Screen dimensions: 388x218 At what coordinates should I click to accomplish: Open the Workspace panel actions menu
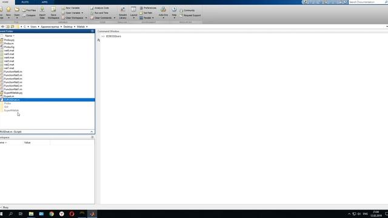(92, 137)
